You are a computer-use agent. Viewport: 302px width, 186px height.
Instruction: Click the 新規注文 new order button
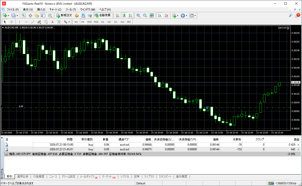pos(64,15)
